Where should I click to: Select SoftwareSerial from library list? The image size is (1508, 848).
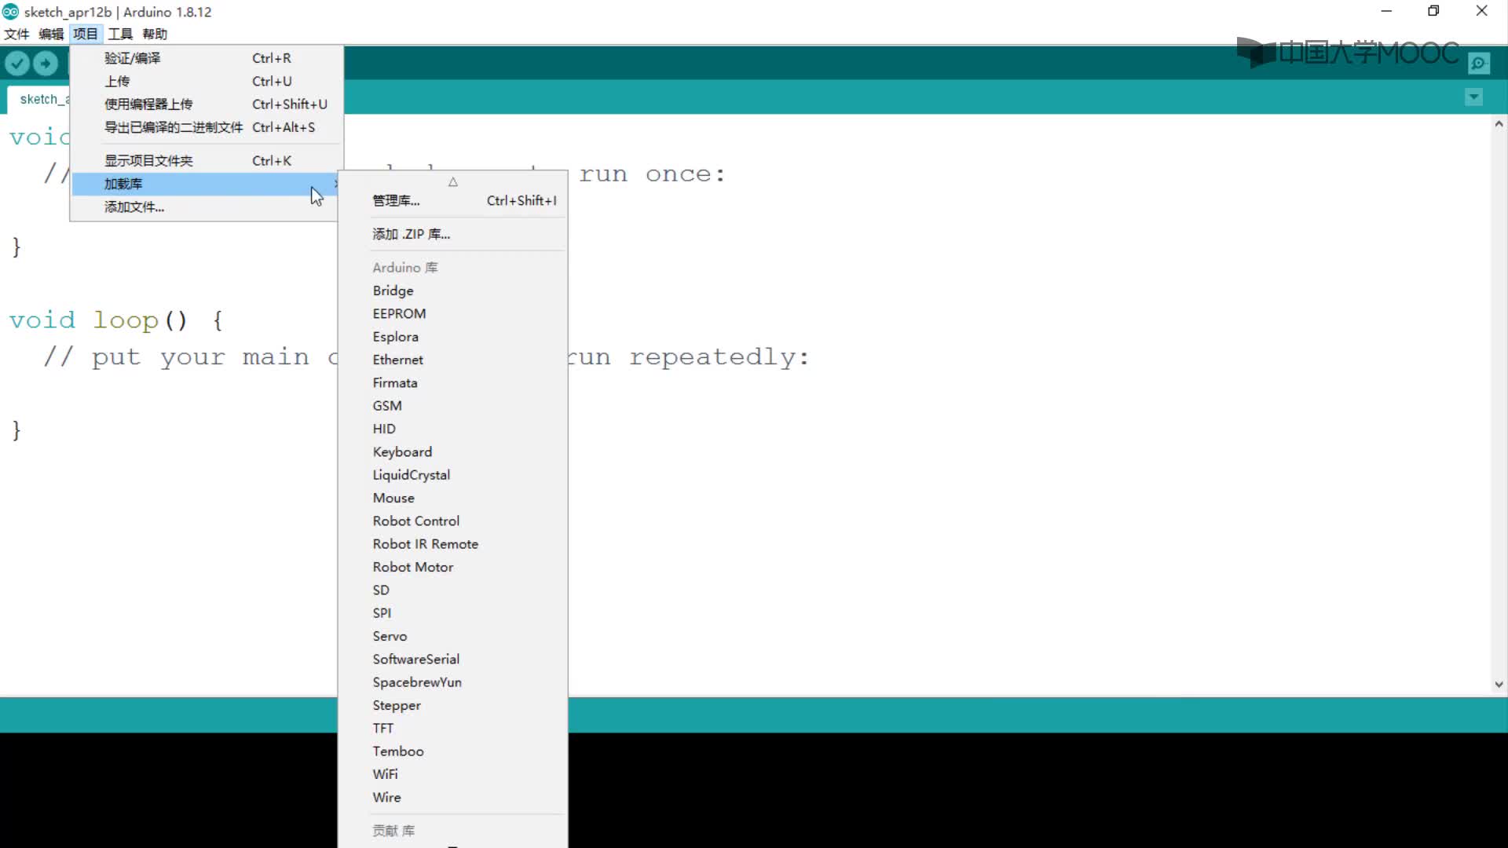[x=415, y=659]
